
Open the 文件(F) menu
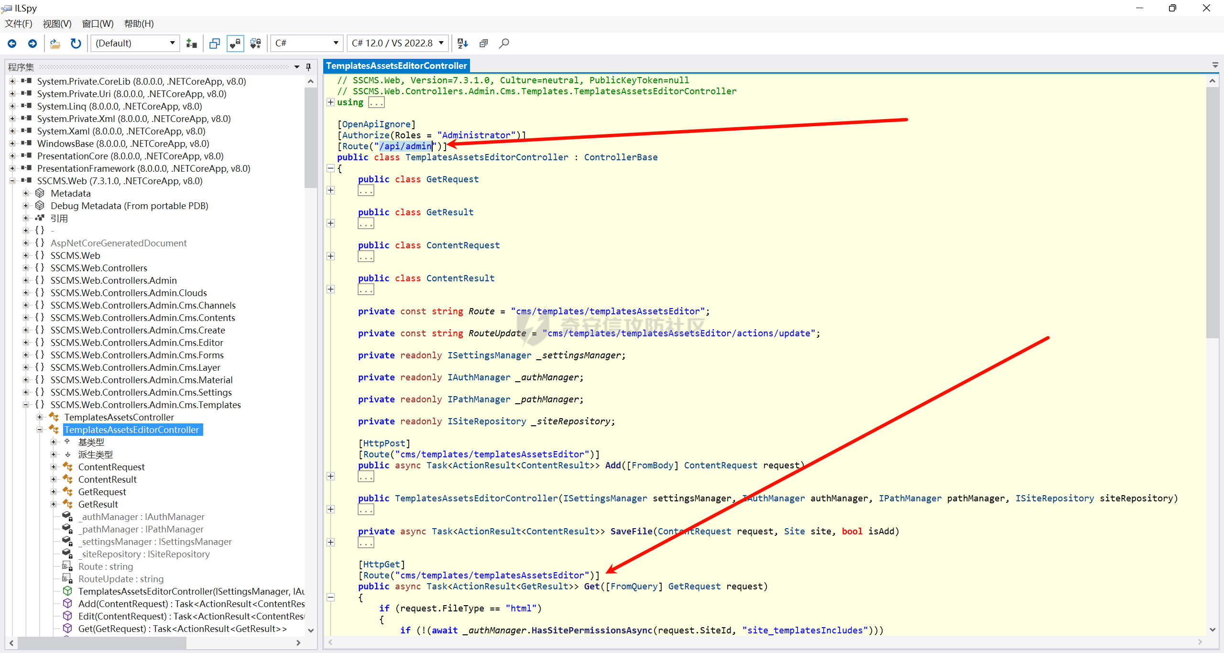click(19, 23)
